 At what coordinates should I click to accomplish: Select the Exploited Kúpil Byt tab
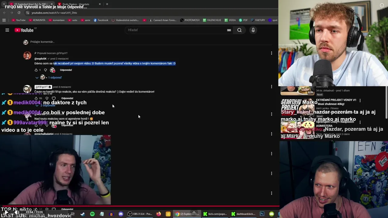point(32,4)
